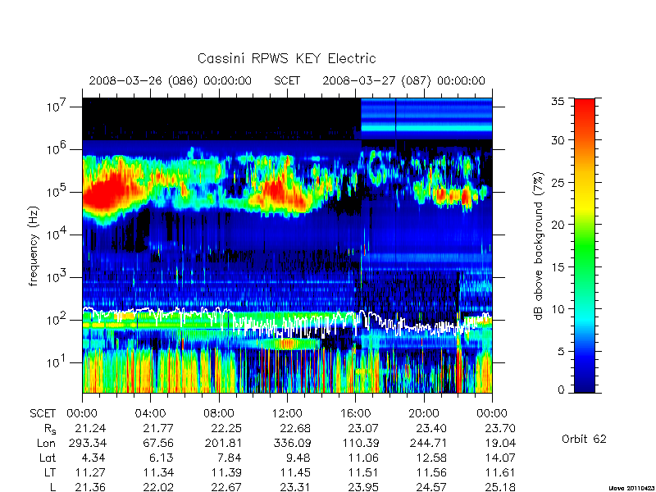The width and height of the screenshot is (656, 492).
Task: Click the 'Lon' row header
Action: click(46, 443)
